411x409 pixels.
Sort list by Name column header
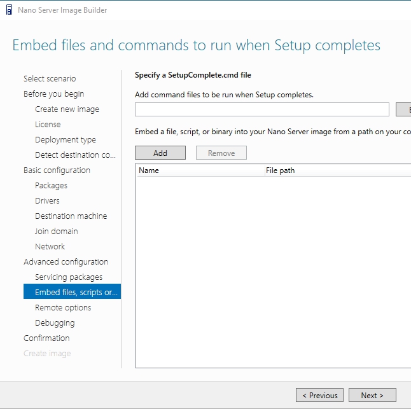pos(200,170)
